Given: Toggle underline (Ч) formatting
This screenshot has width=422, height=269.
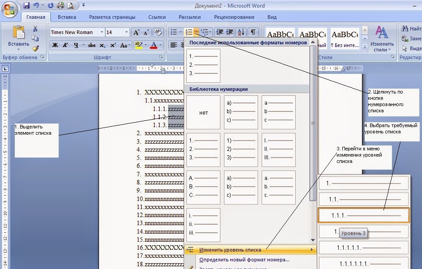Looking at the screenshot, I should point(76,45).
